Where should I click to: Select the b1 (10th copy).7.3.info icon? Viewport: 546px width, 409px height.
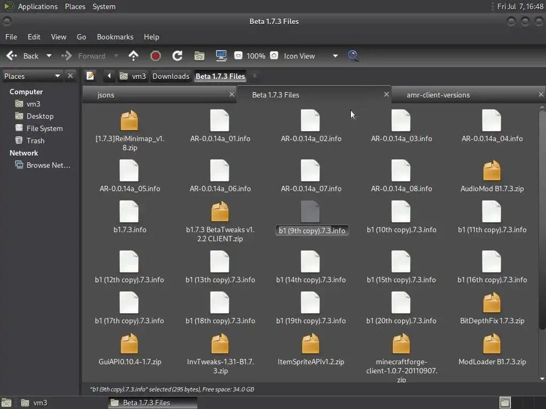pyautogui.click(x=401, y=211)
